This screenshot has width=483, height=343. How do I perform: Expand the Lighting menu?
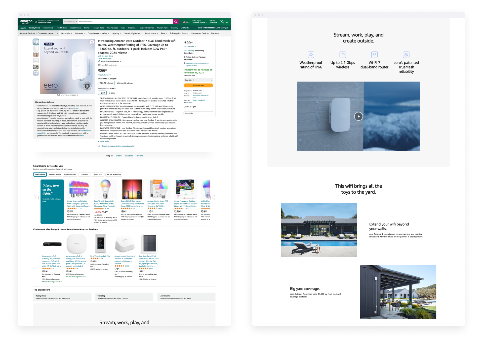[x=116, y=33]
